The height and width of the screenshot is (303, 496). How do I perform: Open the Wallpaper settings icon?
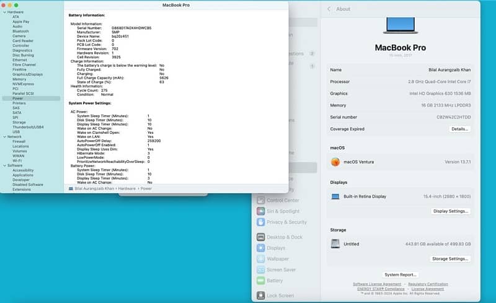click(x=260, y=259)
